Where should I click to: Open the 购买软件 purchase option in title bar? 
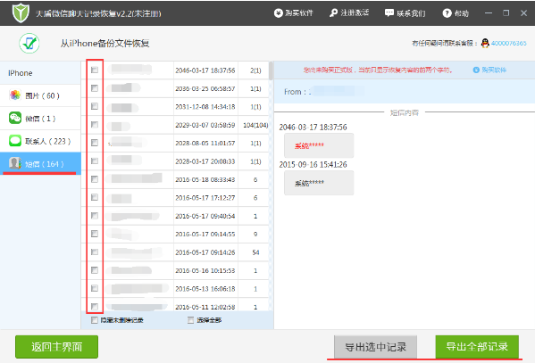pos(294,13)
